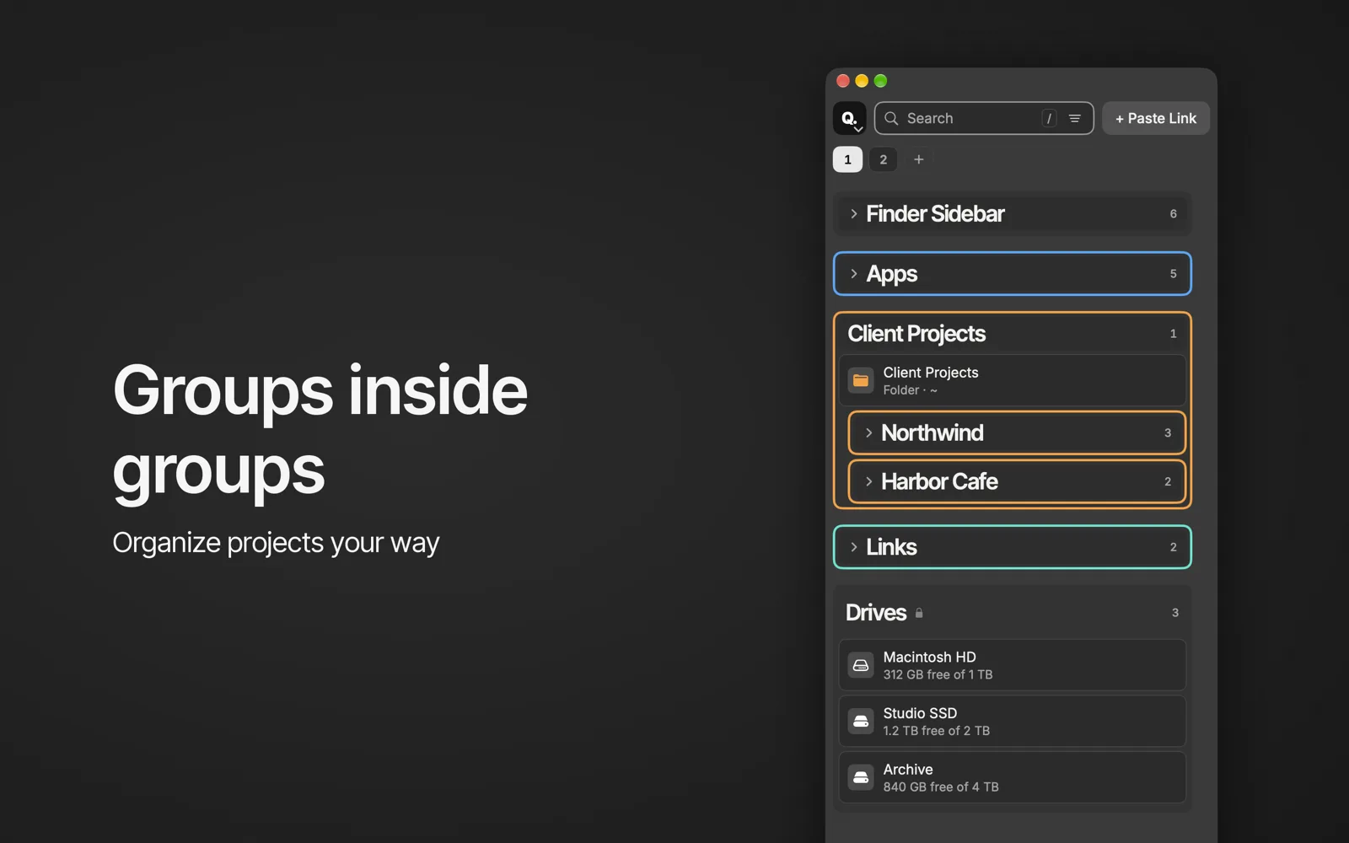Click the Macintosh HD drive icon

pyautogui.click(x=861, y=665)
